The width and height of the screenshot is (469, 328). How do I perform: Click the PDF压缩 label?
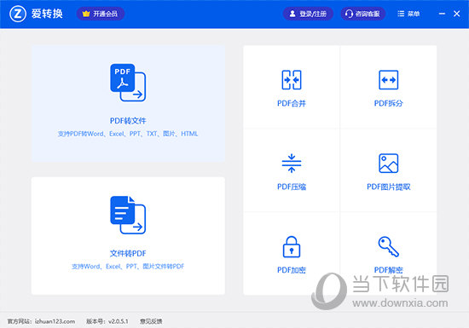[x=292, y=187]
